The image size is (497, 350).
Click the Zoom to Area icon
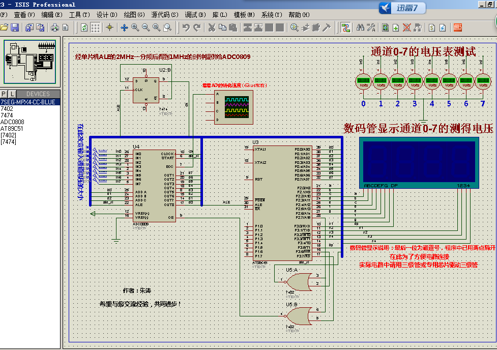[x=167, y=27]
